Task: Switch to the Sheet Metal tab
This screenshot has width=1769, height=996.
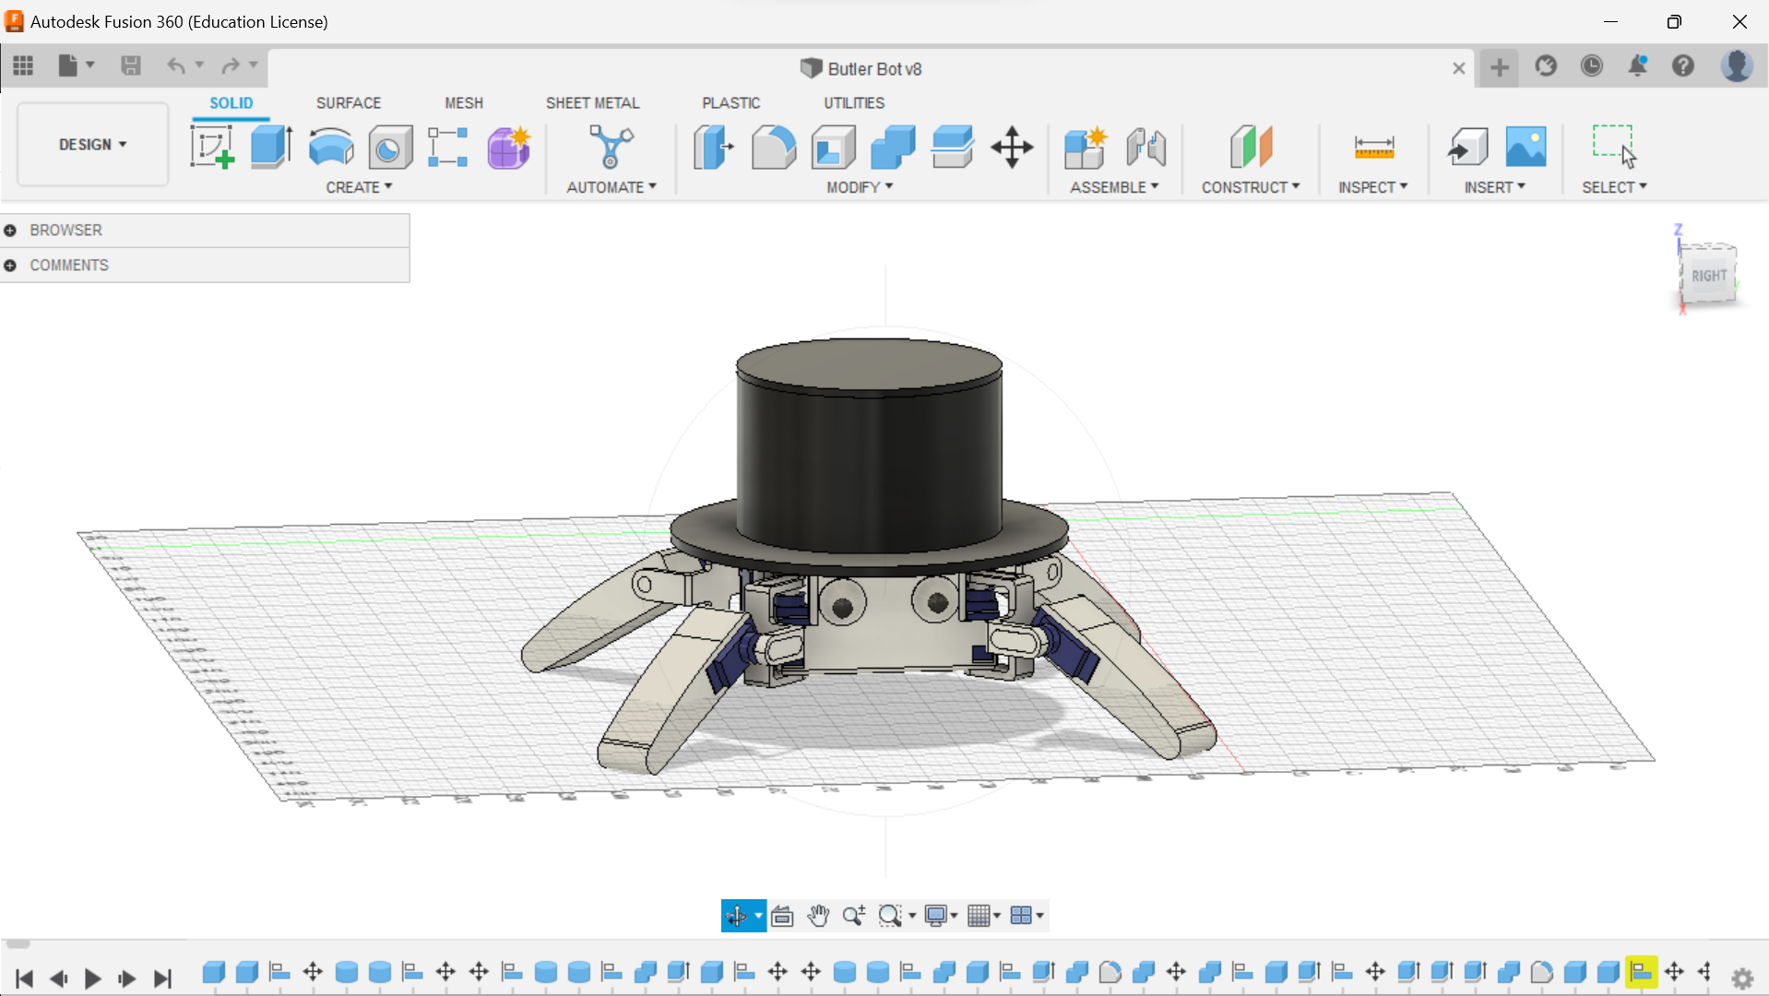Action: (x=593, y=102)
